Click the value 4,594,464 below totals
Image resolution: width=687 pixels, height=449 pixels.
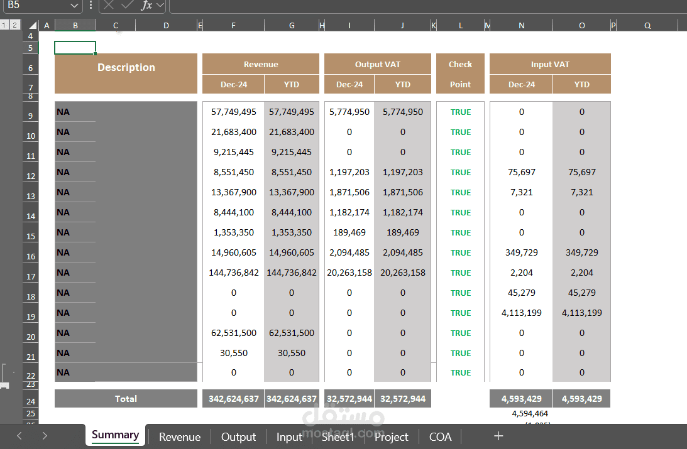(530, 414)
